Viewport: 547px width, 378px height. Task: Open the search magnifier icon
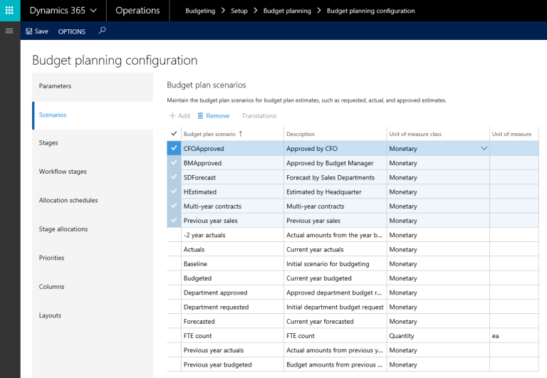[103, 31]
